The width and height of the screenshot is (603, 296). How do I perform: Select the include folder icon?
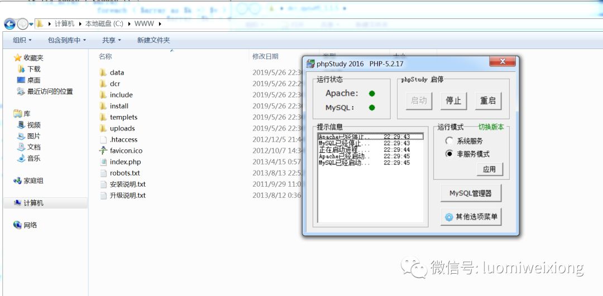tap(103, 94)
